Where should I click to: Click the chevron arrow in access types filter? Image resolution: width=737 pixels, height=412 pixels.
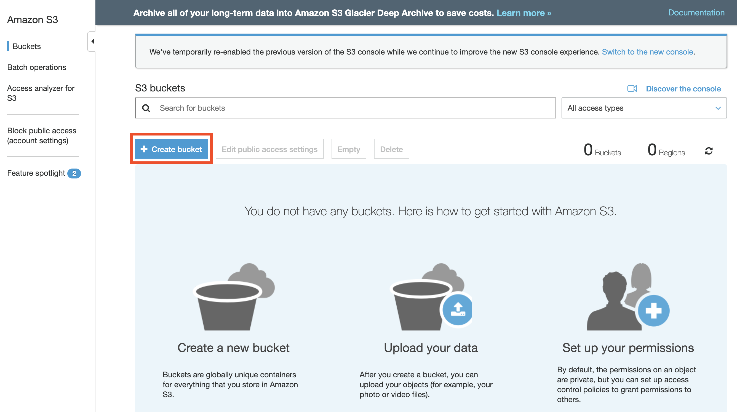[717, 108]
